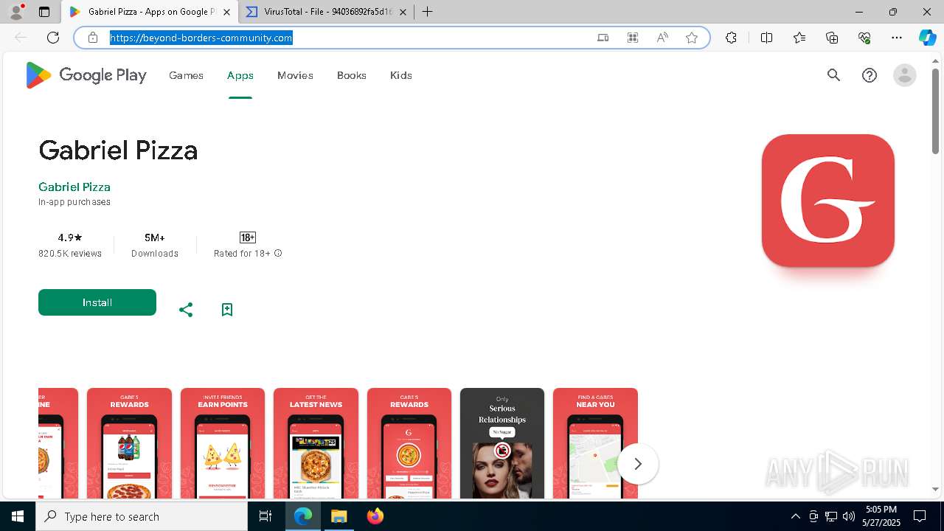View site information lock icon
This screenshot has width=944, height=531.
93,38
